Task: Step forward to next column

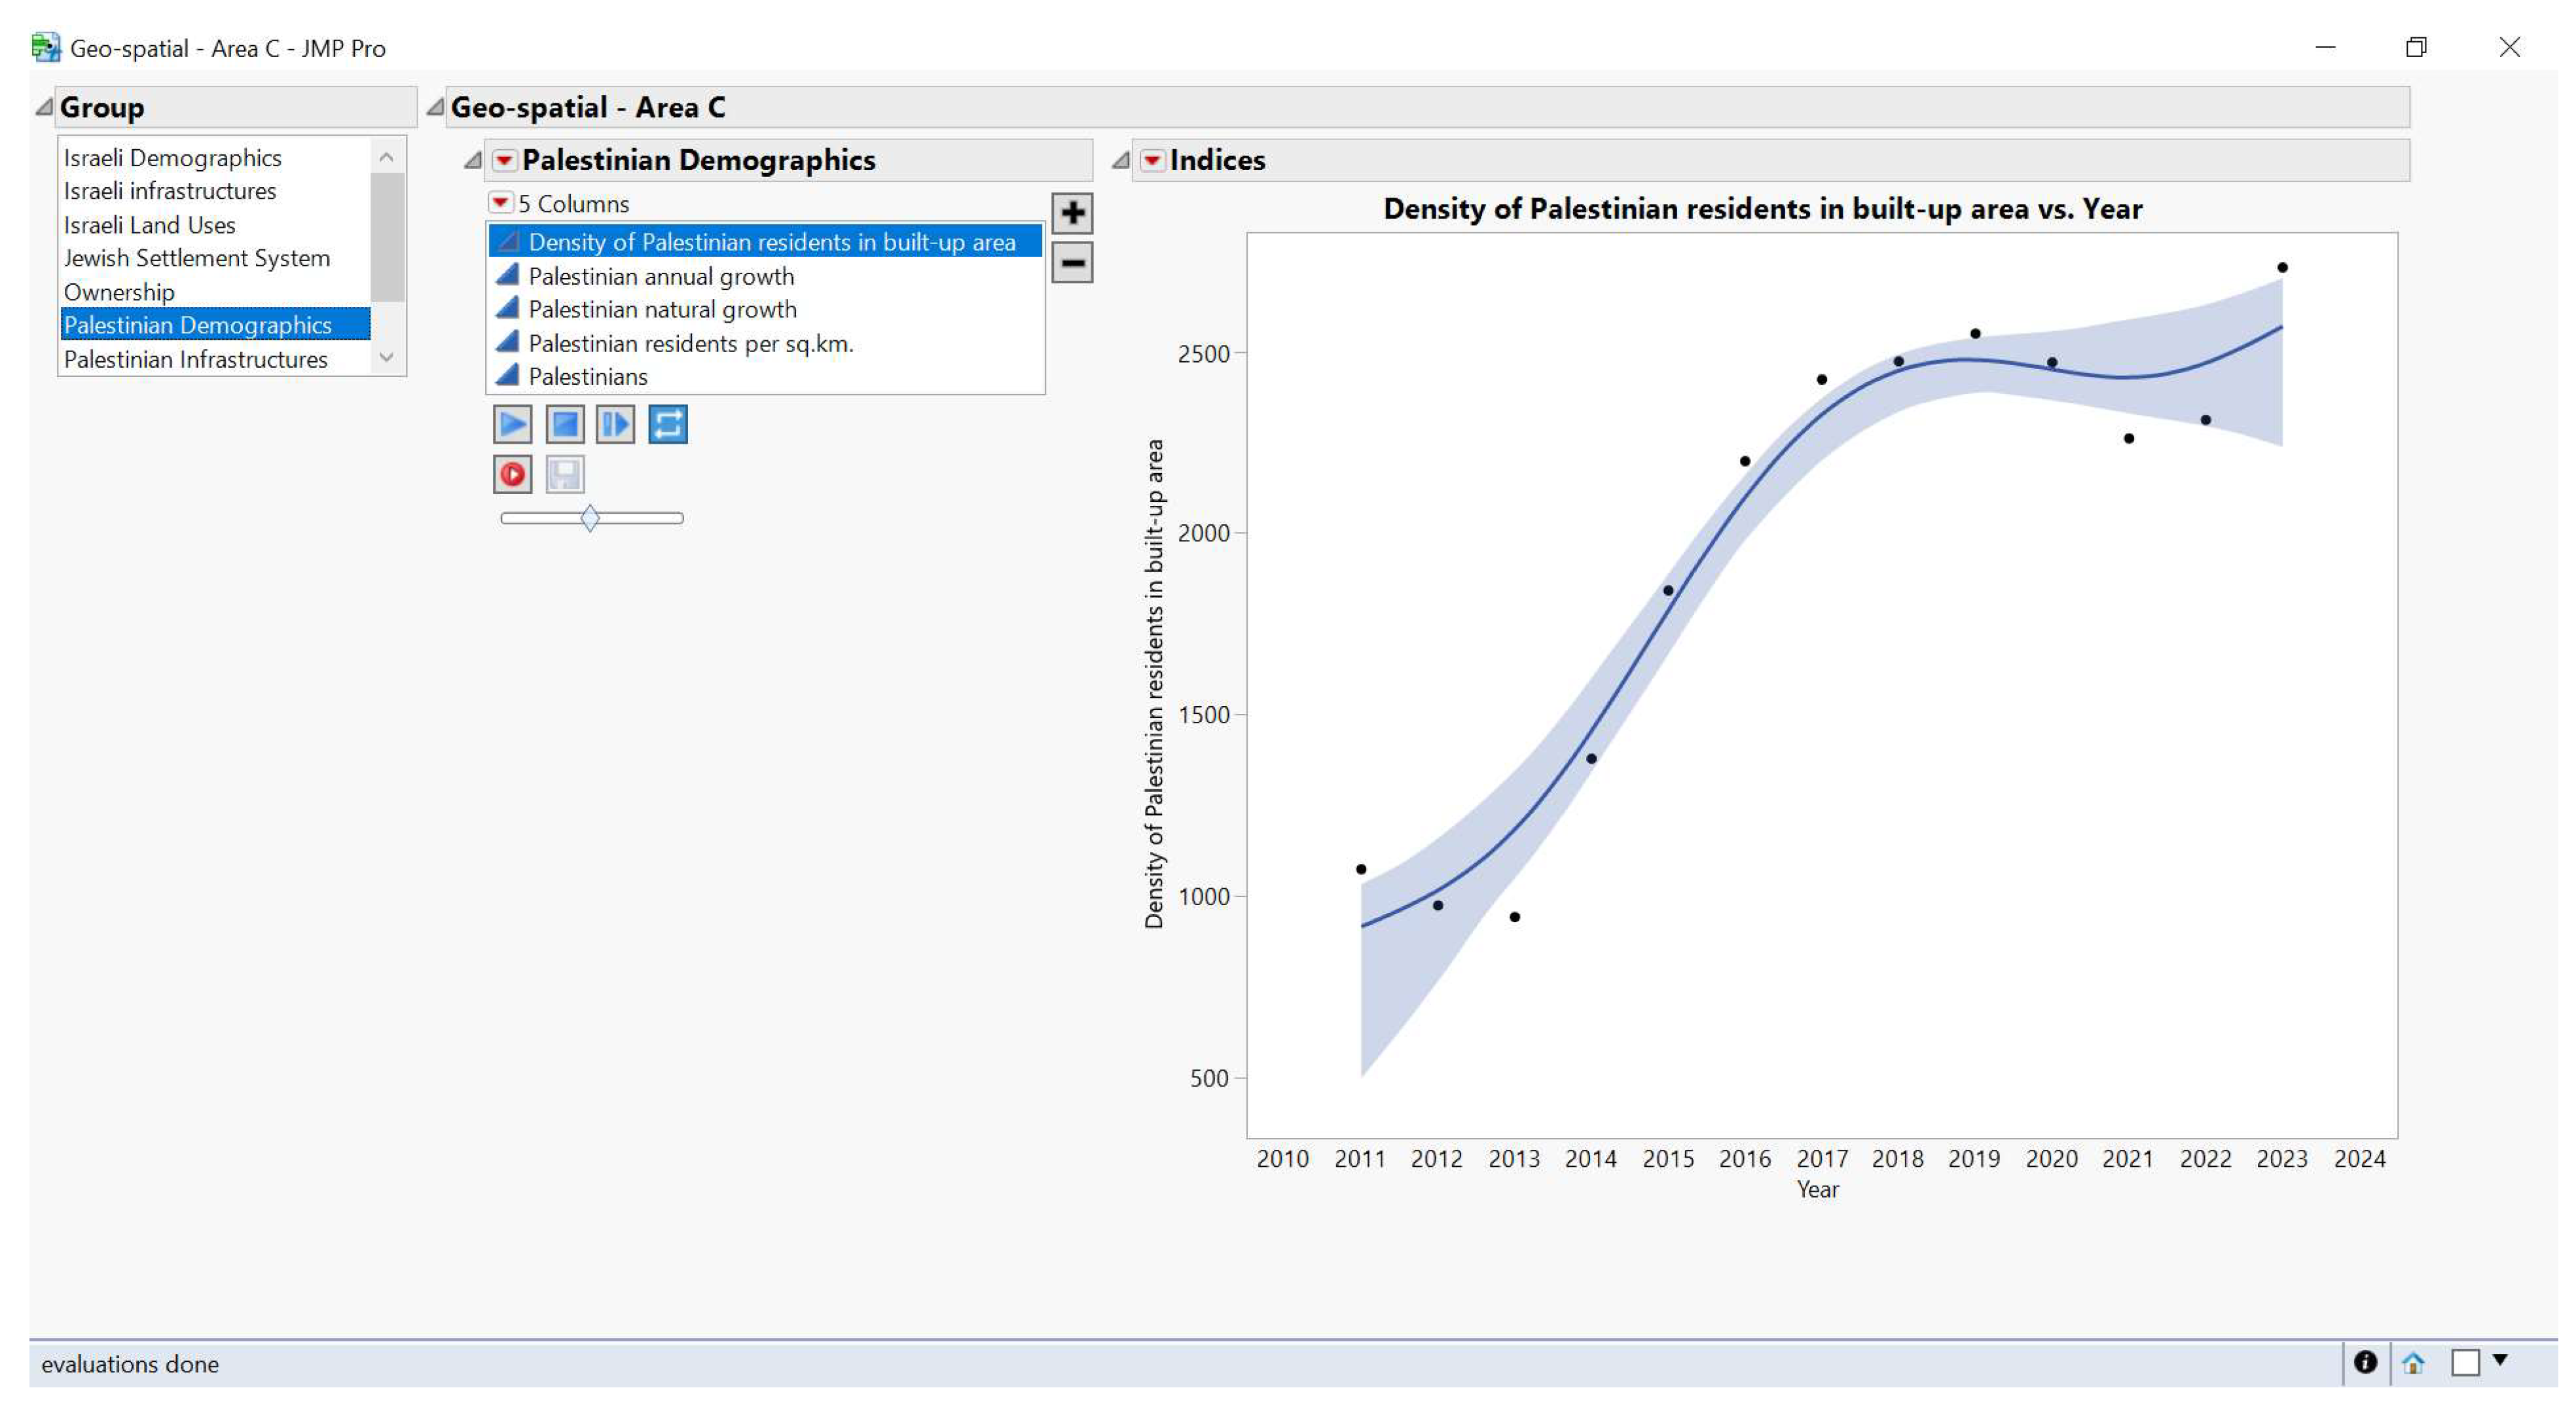Action: point(615,425)
